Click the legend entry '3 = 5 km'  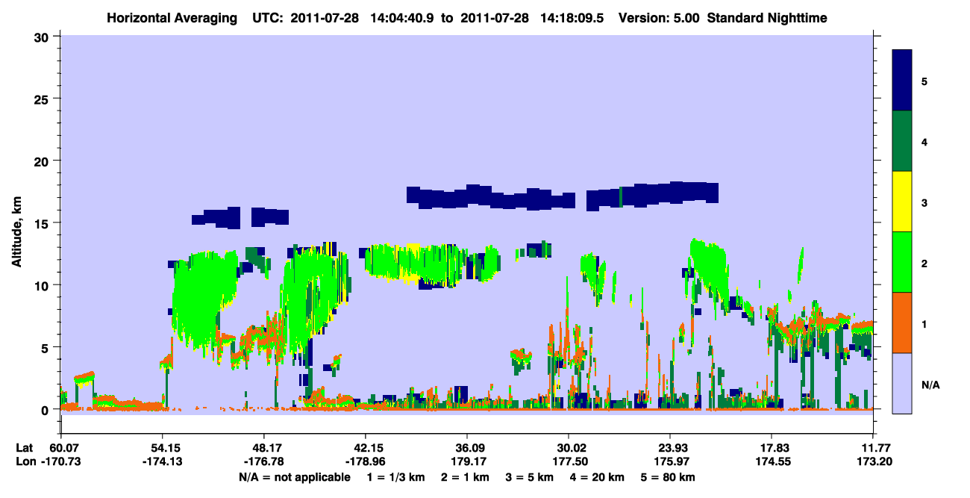click(530, 477)
